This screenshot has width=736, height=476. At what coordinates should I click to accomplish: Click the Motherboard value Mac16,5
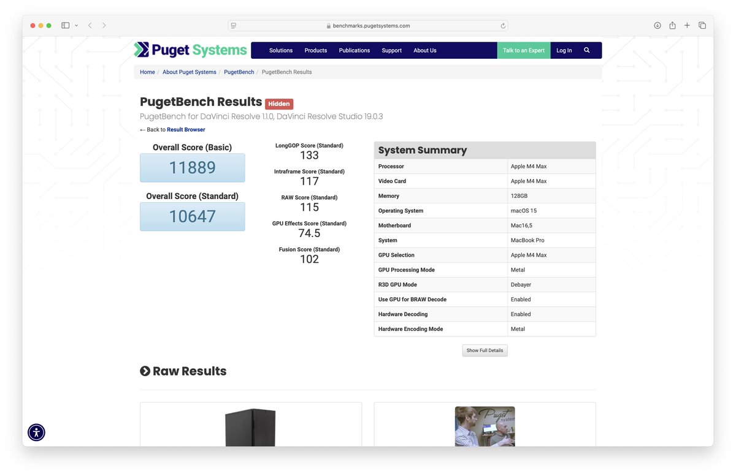click(522, 225)
